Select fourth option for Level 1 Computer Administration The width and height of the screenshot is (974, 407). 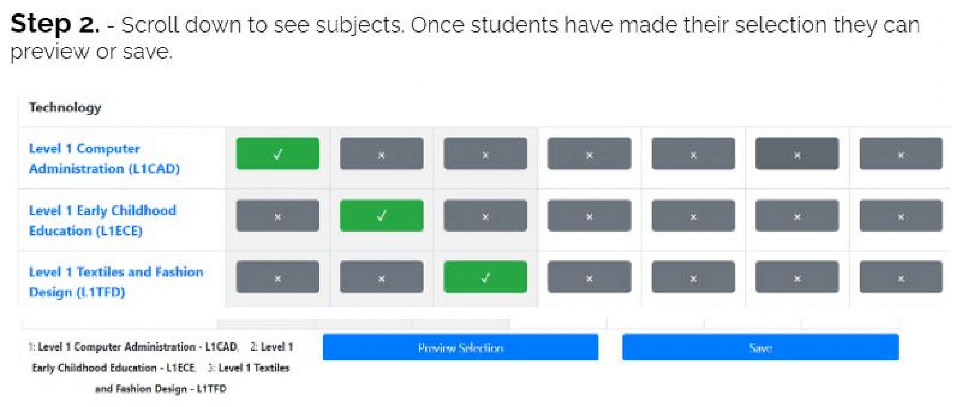click(589, 154)
